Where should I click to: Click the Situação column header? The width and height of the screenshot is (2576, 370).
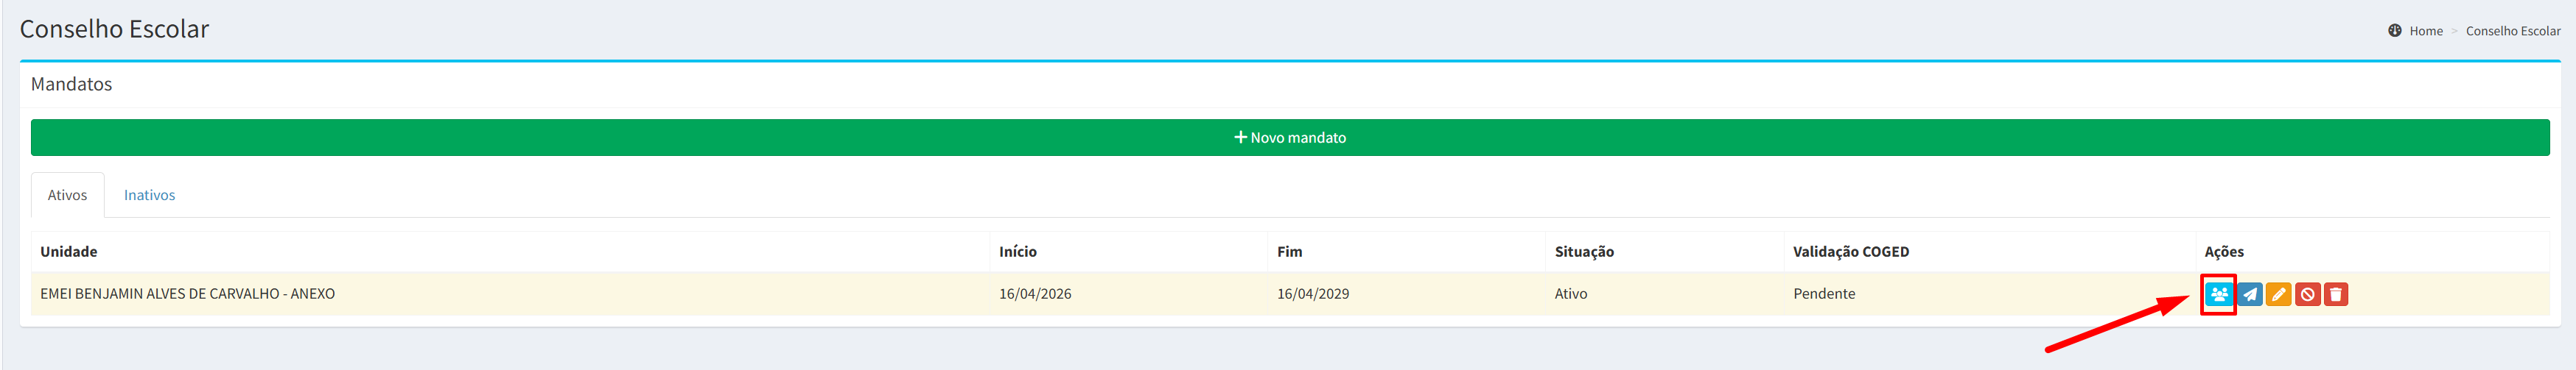point(1583,252)
